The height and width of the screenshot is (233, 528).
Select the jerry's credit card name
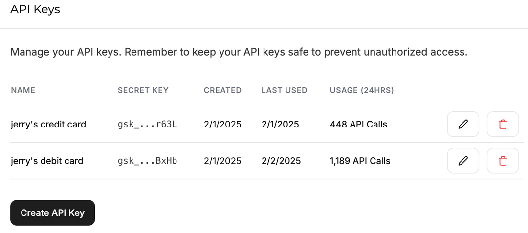(x=48, y=125)
